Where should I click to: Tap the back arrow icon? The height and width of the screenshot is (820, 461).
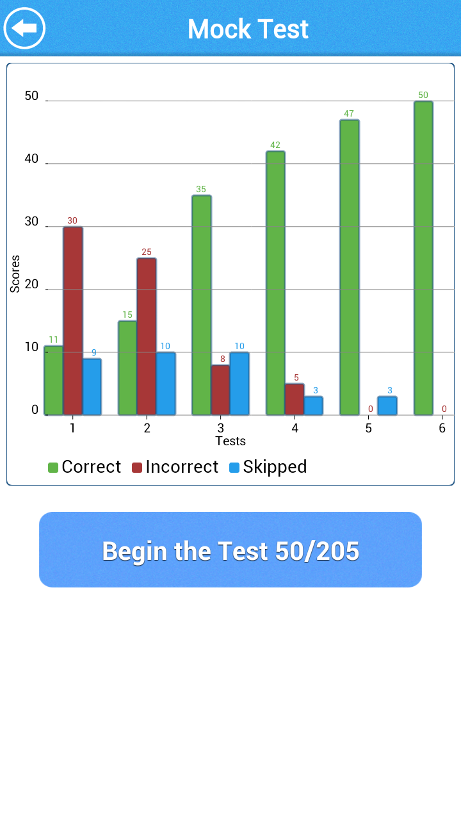pyautogui.click(x=24, y=28)
